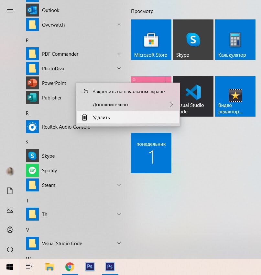Click the letter V section header
Screen dimensions: 261x275
tap(27, 230)
